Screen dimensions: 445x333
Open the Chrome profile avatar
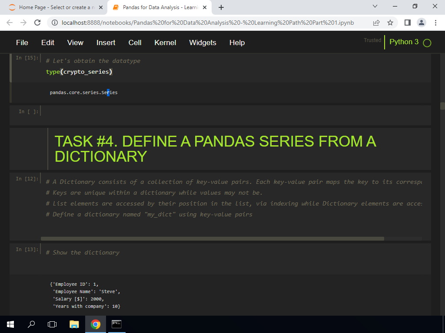pos(420,22)
